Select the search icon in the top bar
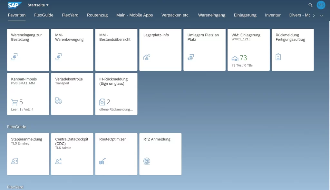The width and height of the screenshot is (330, 190). pyautogui.click(x=310, y=5)
